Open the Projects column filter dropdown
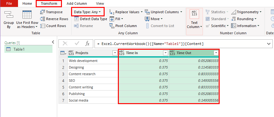Viewport: 274px width, 117px height. [115, 53]
